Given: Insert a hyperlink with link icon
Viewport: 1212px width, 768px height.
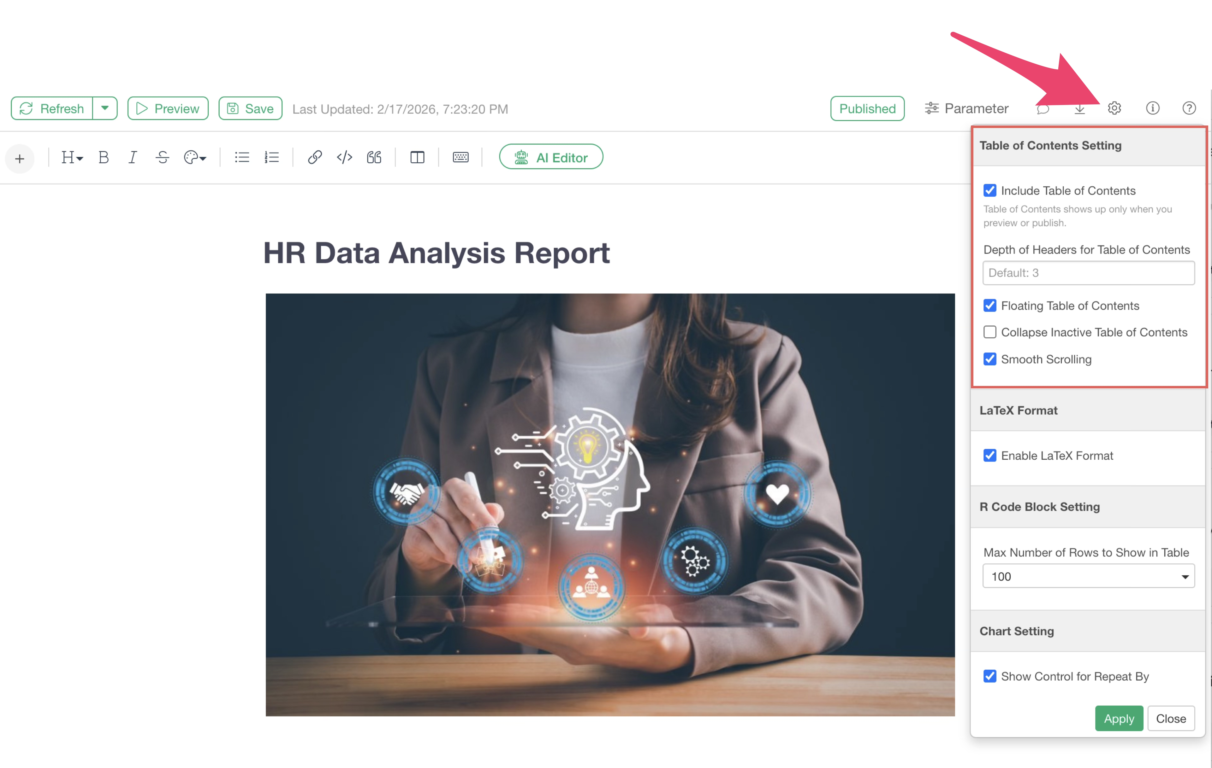Looking at the screenshot, I should click(x=315, y=157).
